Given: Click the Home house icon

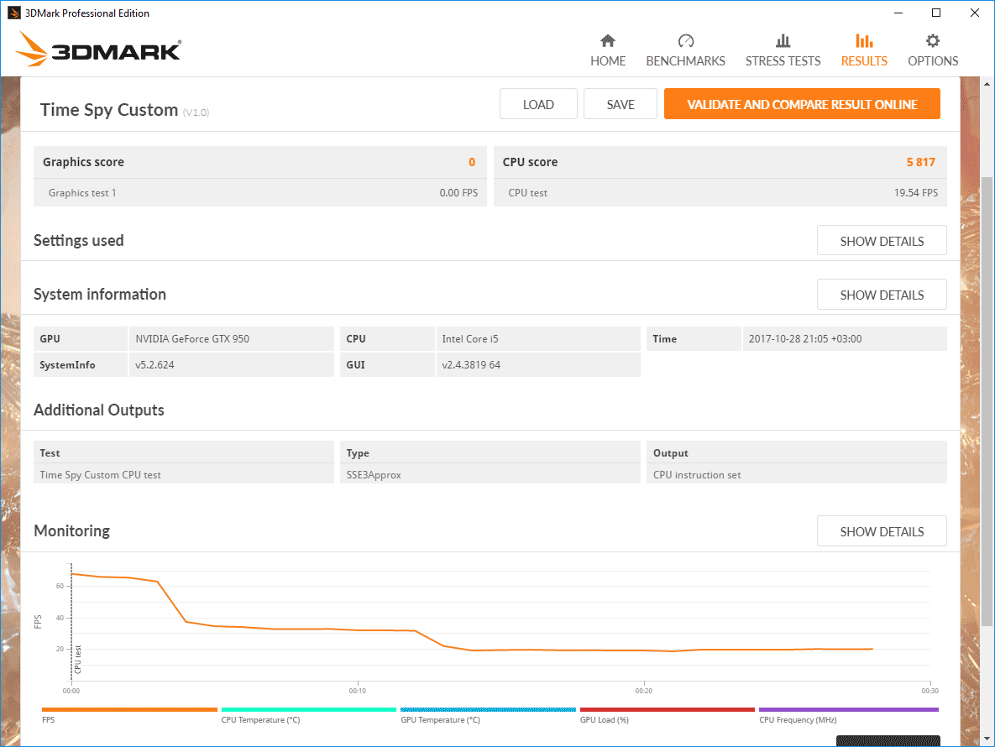Looking at the screenshot, I should [608, 41].
